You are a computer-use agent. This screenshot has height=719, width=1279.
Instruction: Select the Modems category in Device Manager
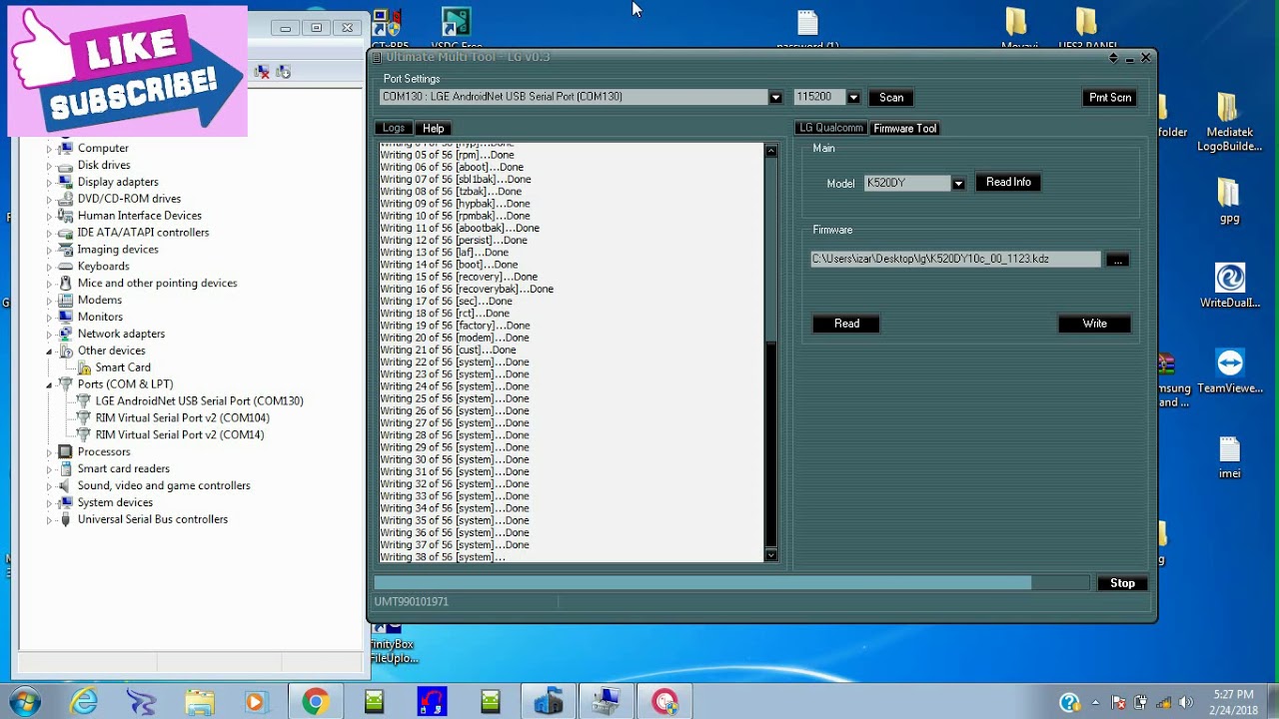pos(100,300)
